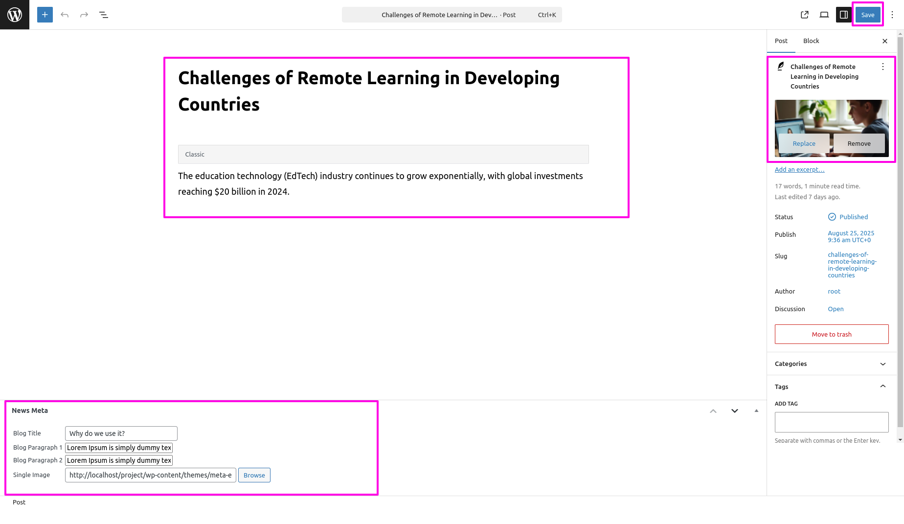The height and width of the screenshot is (524, 904).
Task: Click the Save button
Action: click(868, 15)
